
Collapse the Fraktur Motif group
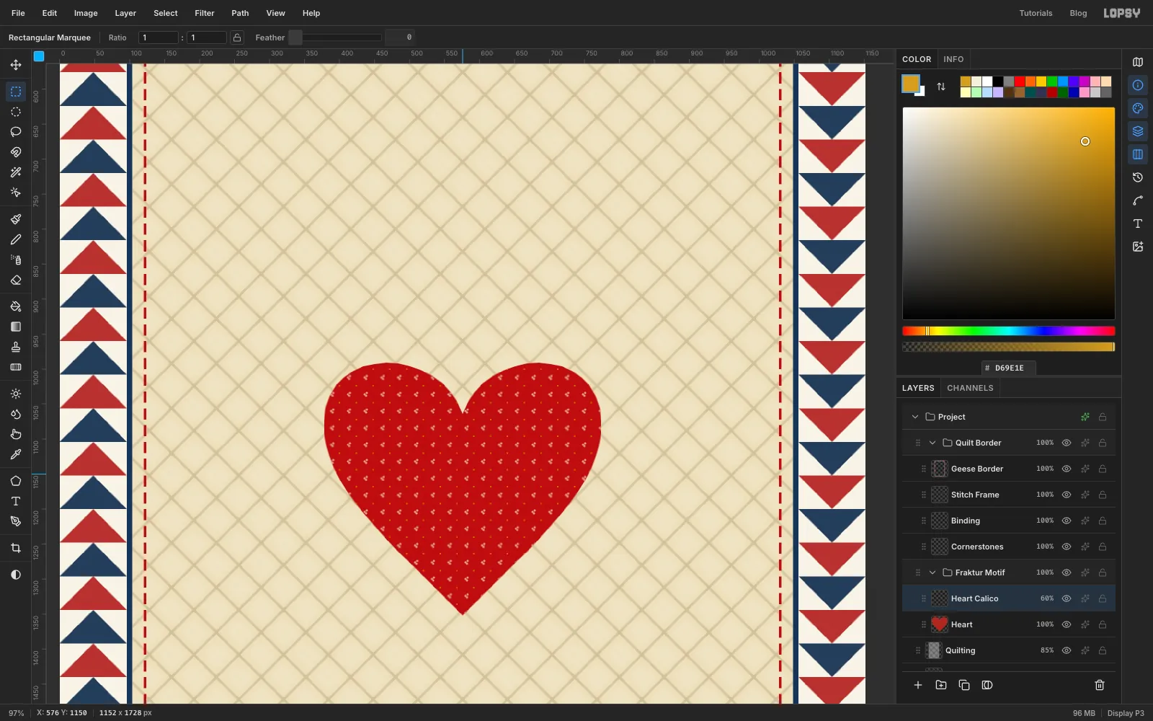[x=932, y=572]
